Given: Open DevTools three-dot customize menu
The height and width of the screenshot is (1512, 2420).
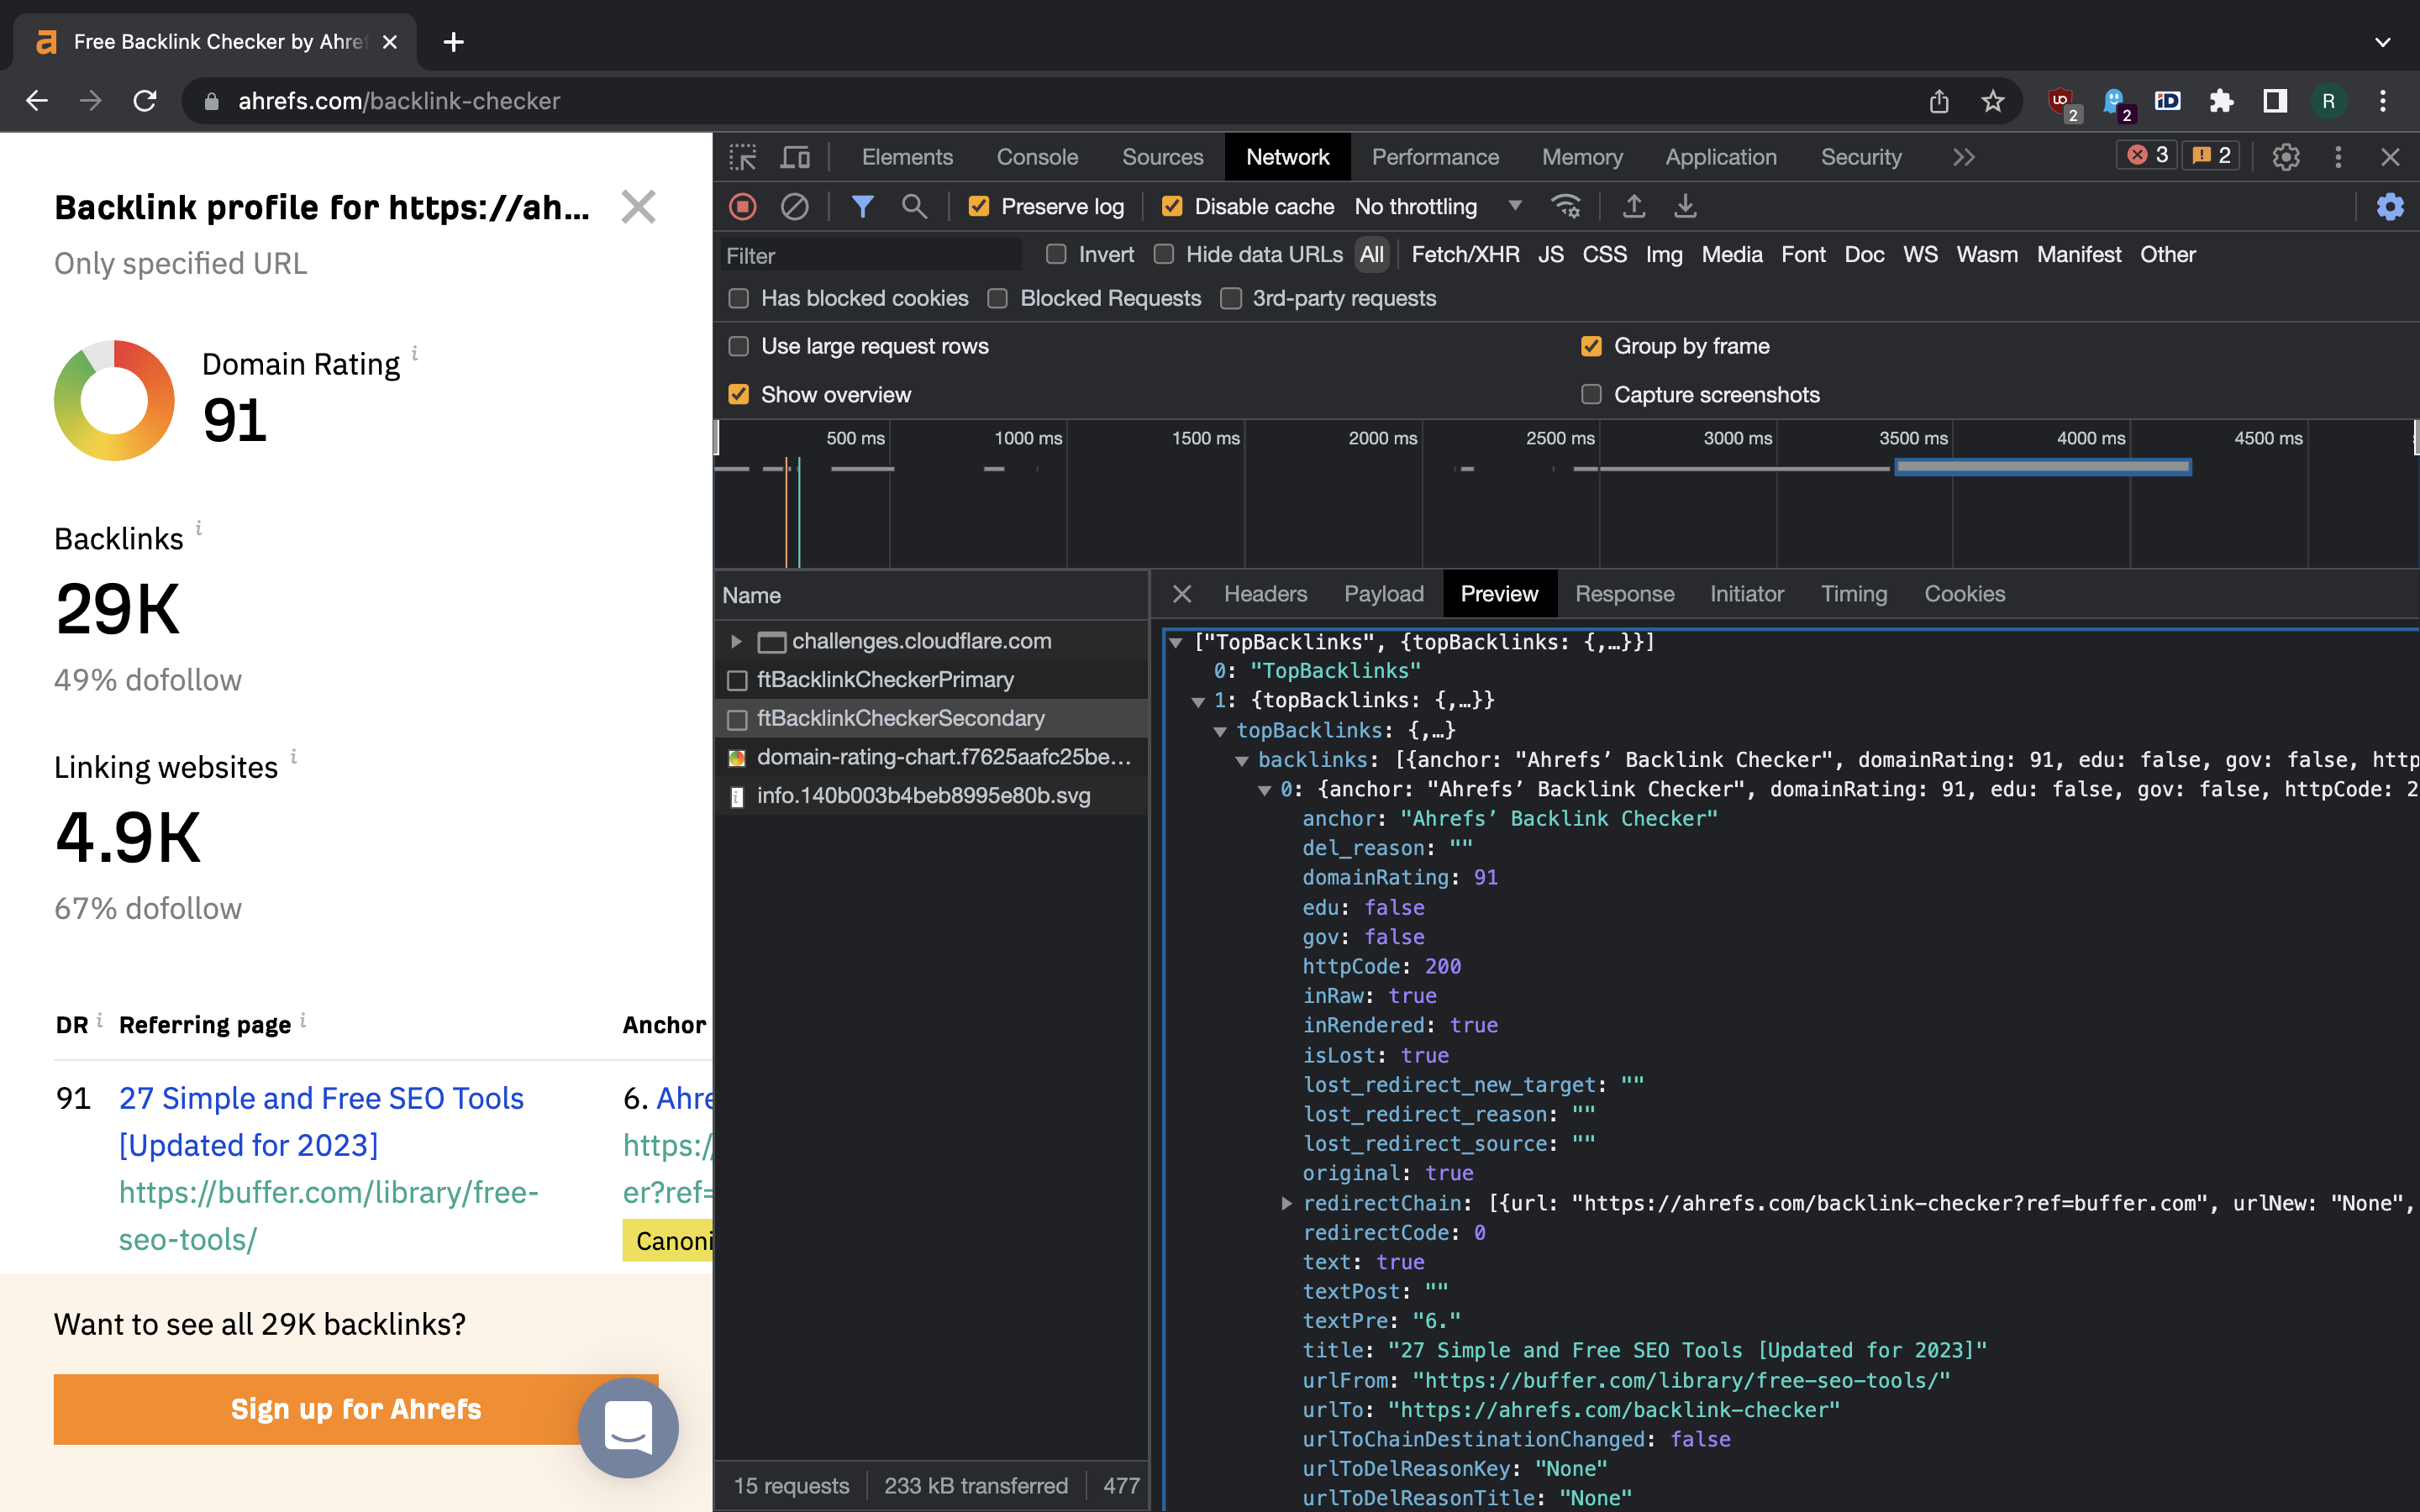Looking at the screenshot, I should (x=2338, y=157).
